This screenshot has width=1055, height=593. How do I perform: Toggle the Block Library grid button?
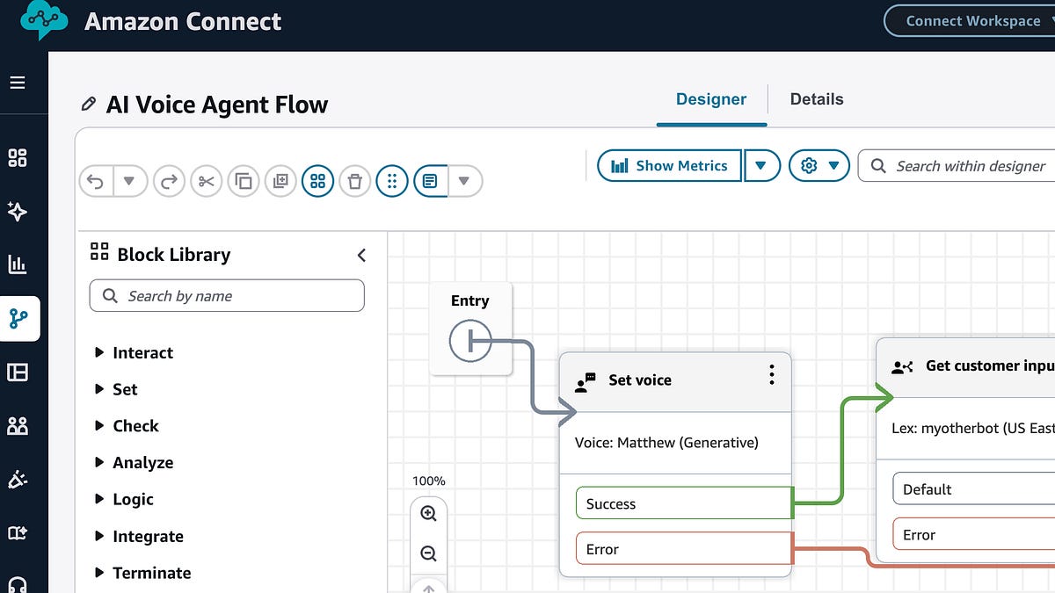pyautogui.click(x=317, y=182)
